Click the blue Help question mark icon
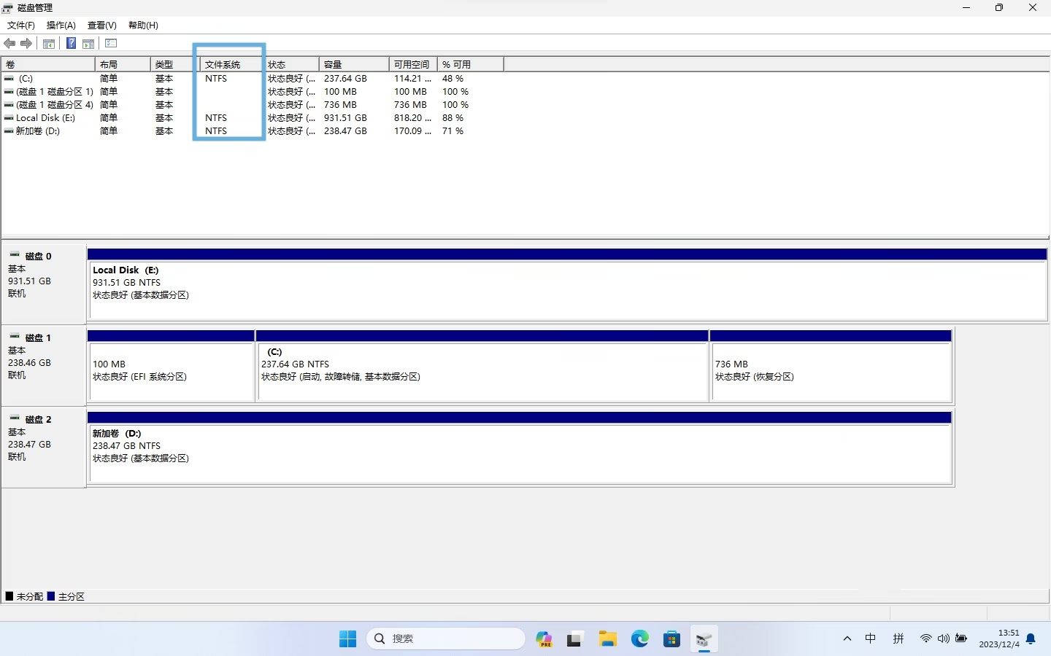 71,44
